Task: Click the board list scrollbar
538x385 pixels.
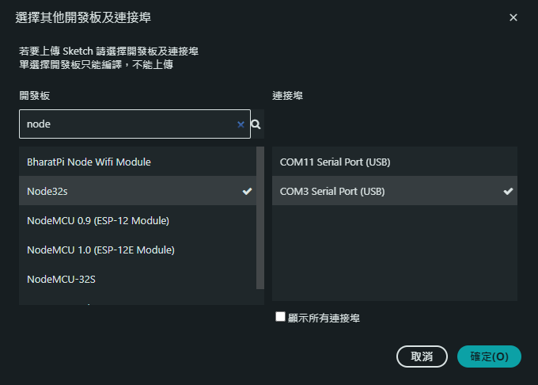Action: (260, 218)
